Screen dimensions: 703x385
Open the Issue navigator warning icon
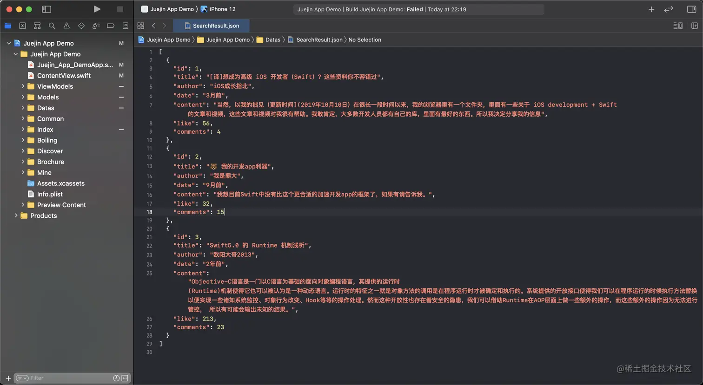coord(66,26)
